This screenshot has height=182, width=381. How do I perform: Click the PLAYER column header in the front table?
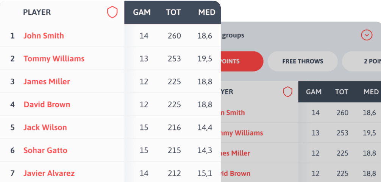click(x=37, y=12)
